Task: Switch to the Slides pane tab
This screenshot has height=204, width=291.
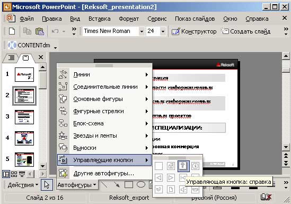Action: [x=25, y=58]
